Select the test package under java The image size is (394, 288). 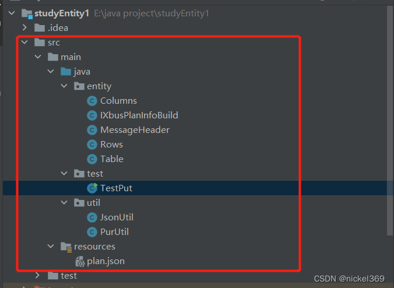94,174
